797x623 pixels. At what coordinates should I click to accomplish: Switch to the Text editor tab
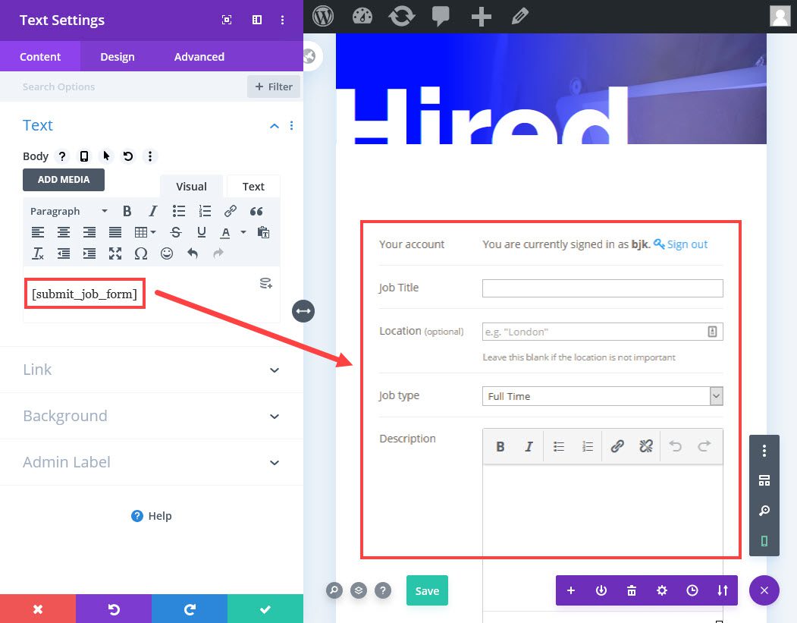[253, 186]
